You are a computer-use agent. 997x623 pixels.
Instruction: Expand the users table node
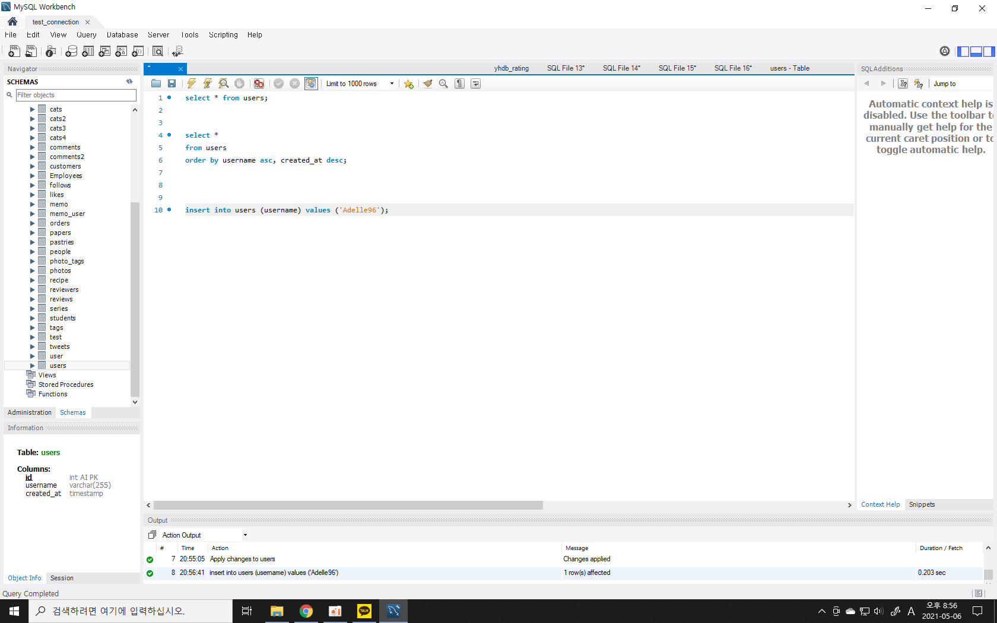(x=33, y=365)
